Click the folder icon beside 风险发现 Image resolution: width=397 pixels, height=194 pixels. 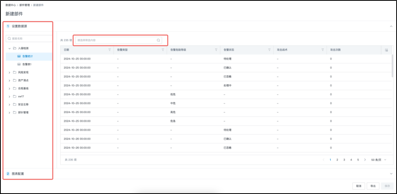(15, 73)
